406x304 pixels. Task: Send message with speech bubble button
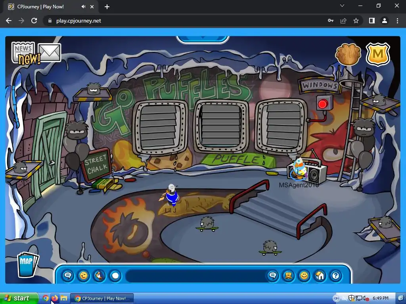coord(273,275)
